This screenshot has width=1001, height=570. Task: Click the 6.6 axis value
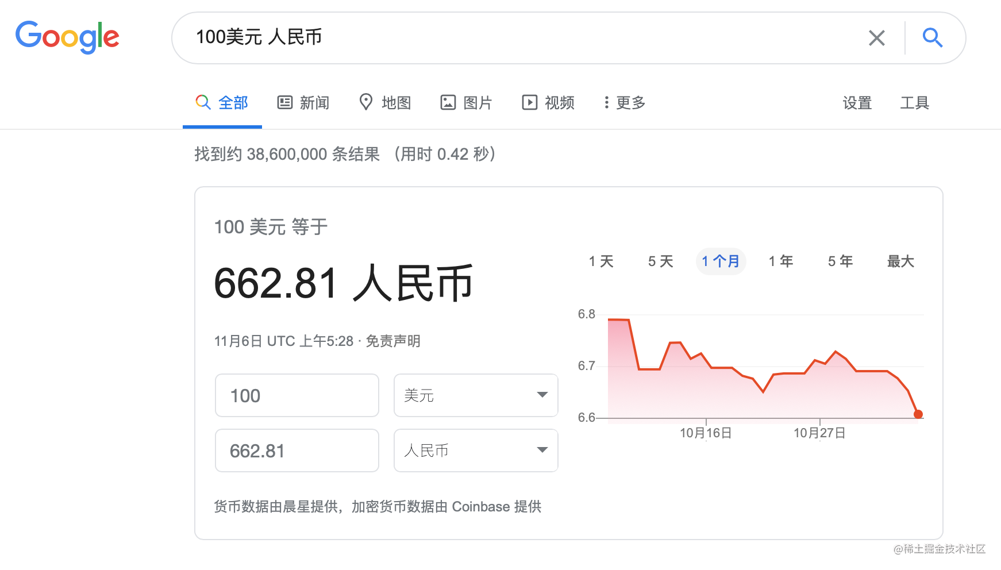coord(587,418)
